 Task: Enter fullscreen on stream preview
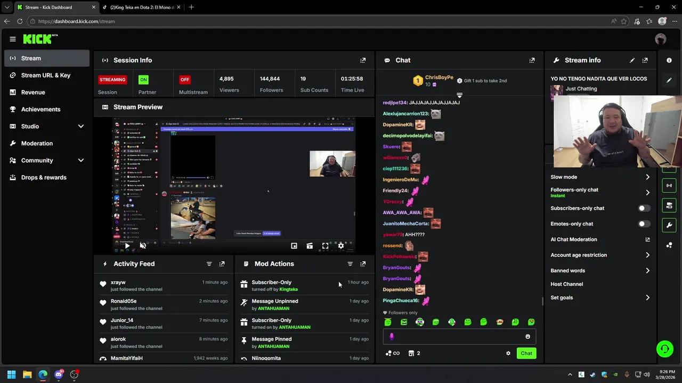coord(325,246)
